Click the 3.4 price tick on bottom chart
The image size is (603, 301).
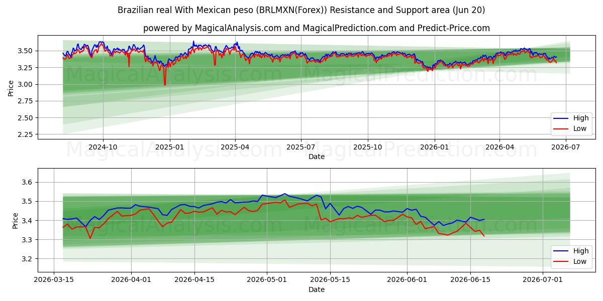pos(28,221)
